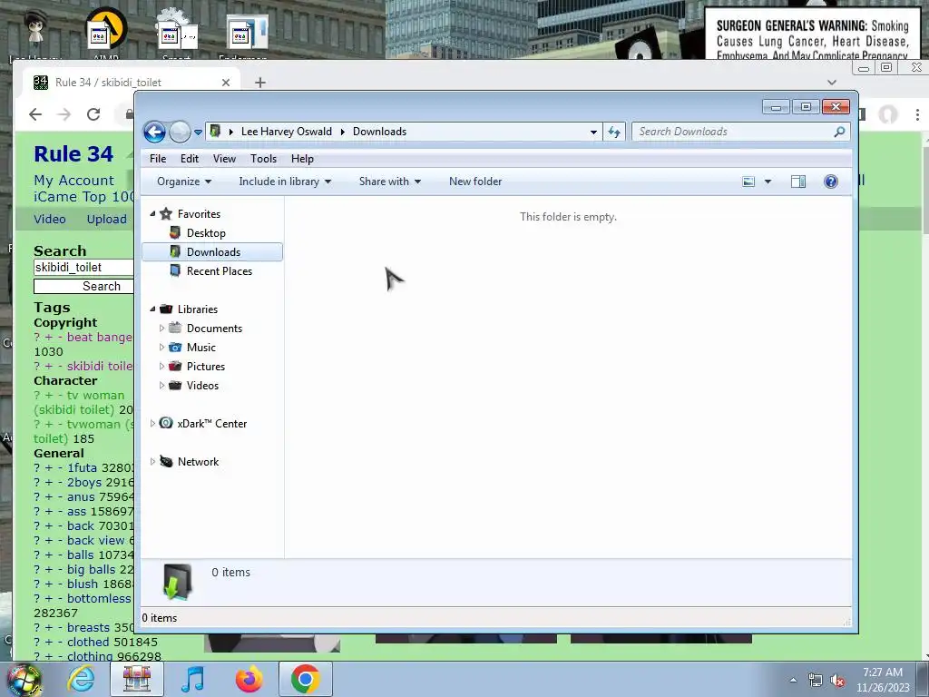Click the Favorites star icon
Screen dimensions: 929x697
(166, 213)
